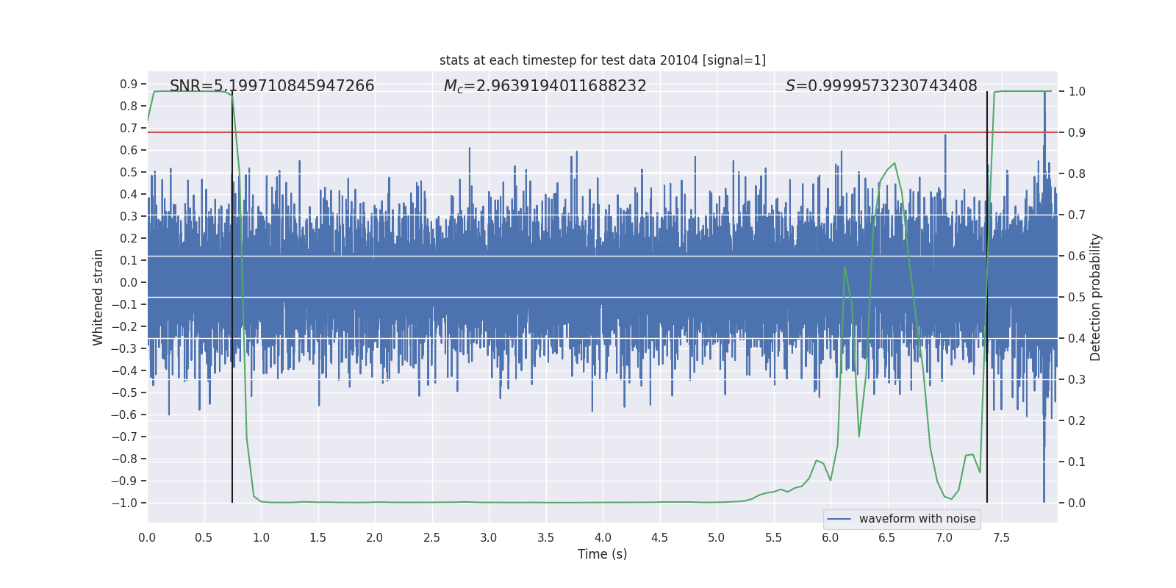This screenshot has width=1176, height=588.
Task: Click the −0.2 tick on the Whitened strain axis
Action: (124, 327)
